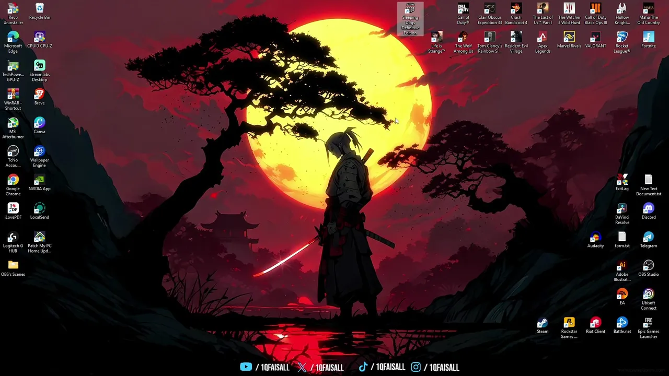Launch Steam desktop shortcut
Viewport: 669px width, 376px height.
pos(543,325)
